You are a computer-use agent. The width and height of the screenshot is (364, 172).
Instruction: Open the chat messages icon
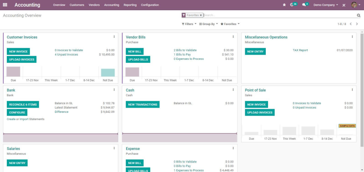click(304, 5)
